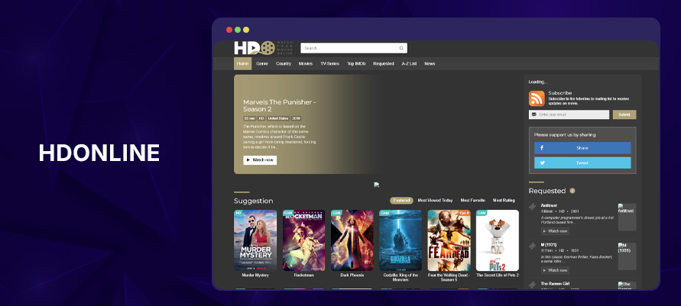Open Requested in the navigation bar

point(384,63)
